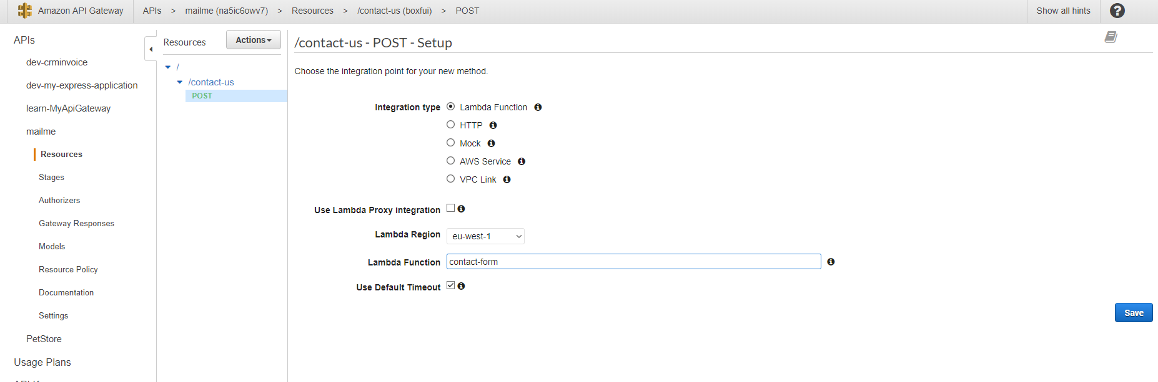The width and height of the screenshot is (1158, 382).
Task: Open Stages in the mailme sidebar
Action: 51,178
